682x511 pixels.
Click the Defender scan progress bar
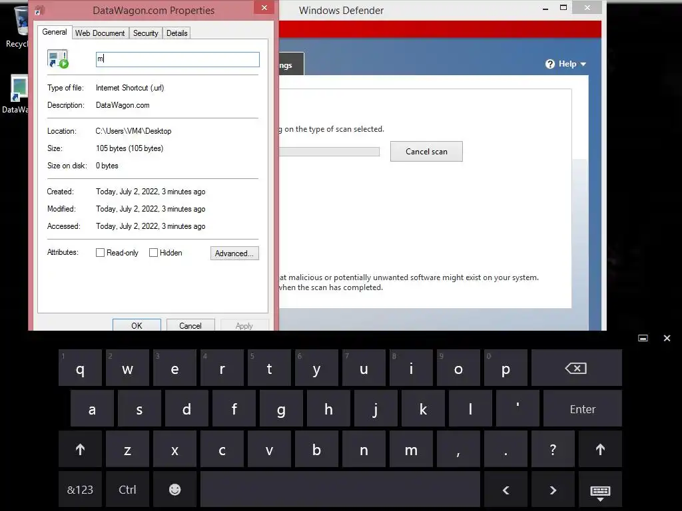329,151
